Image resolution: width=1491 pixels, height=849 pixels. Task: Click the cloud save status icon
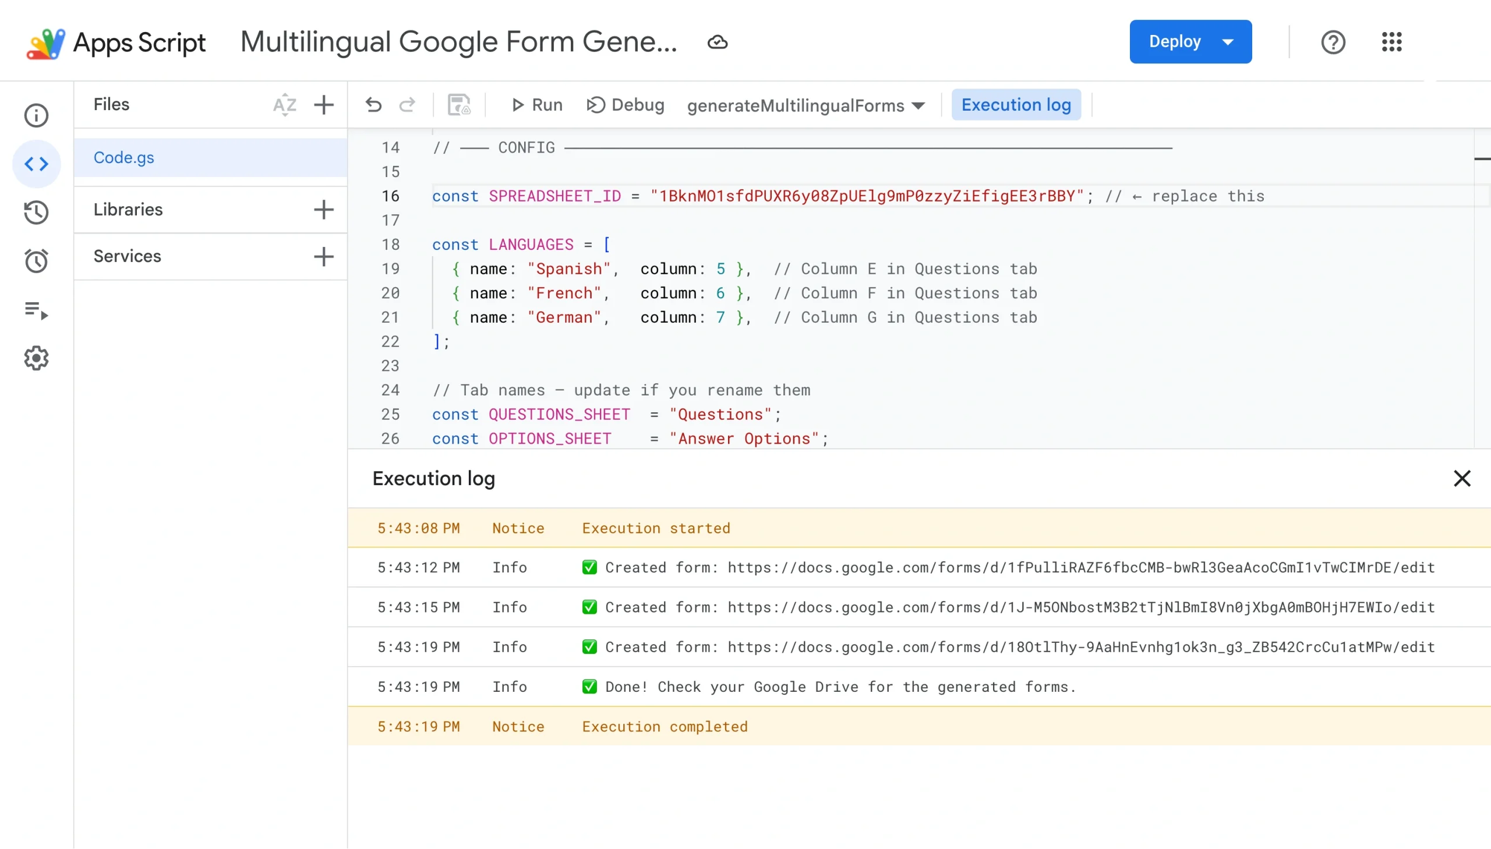717,42
